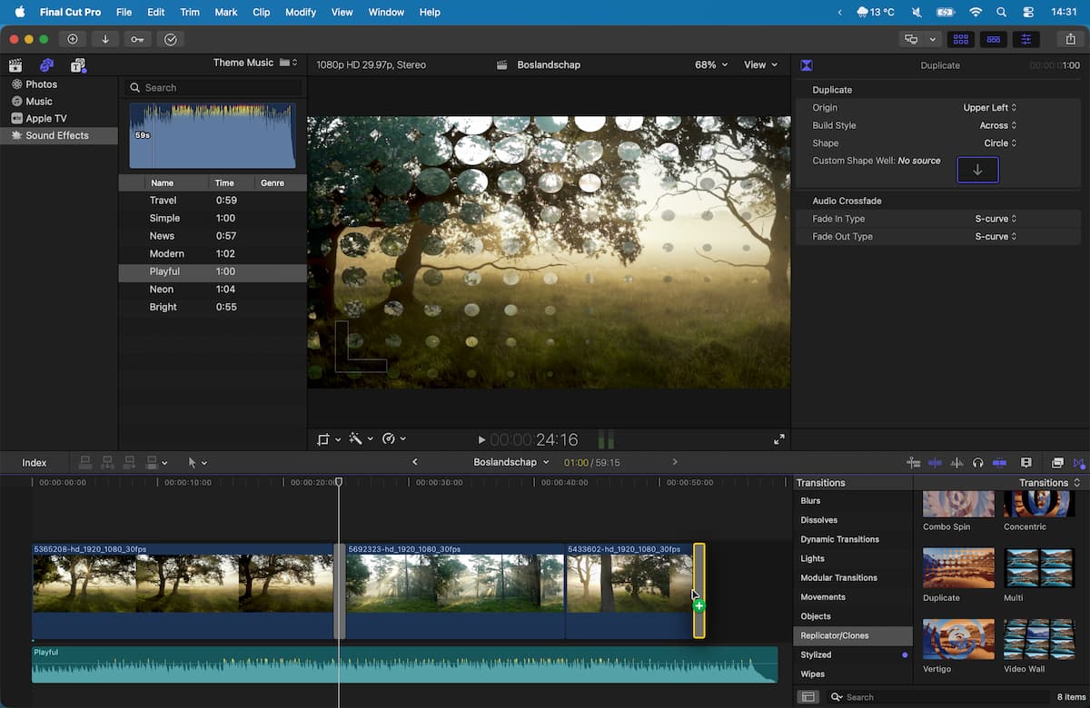Click connect clip to primary storyline icon
This screenshot has width=1090, height=708.
85,463
